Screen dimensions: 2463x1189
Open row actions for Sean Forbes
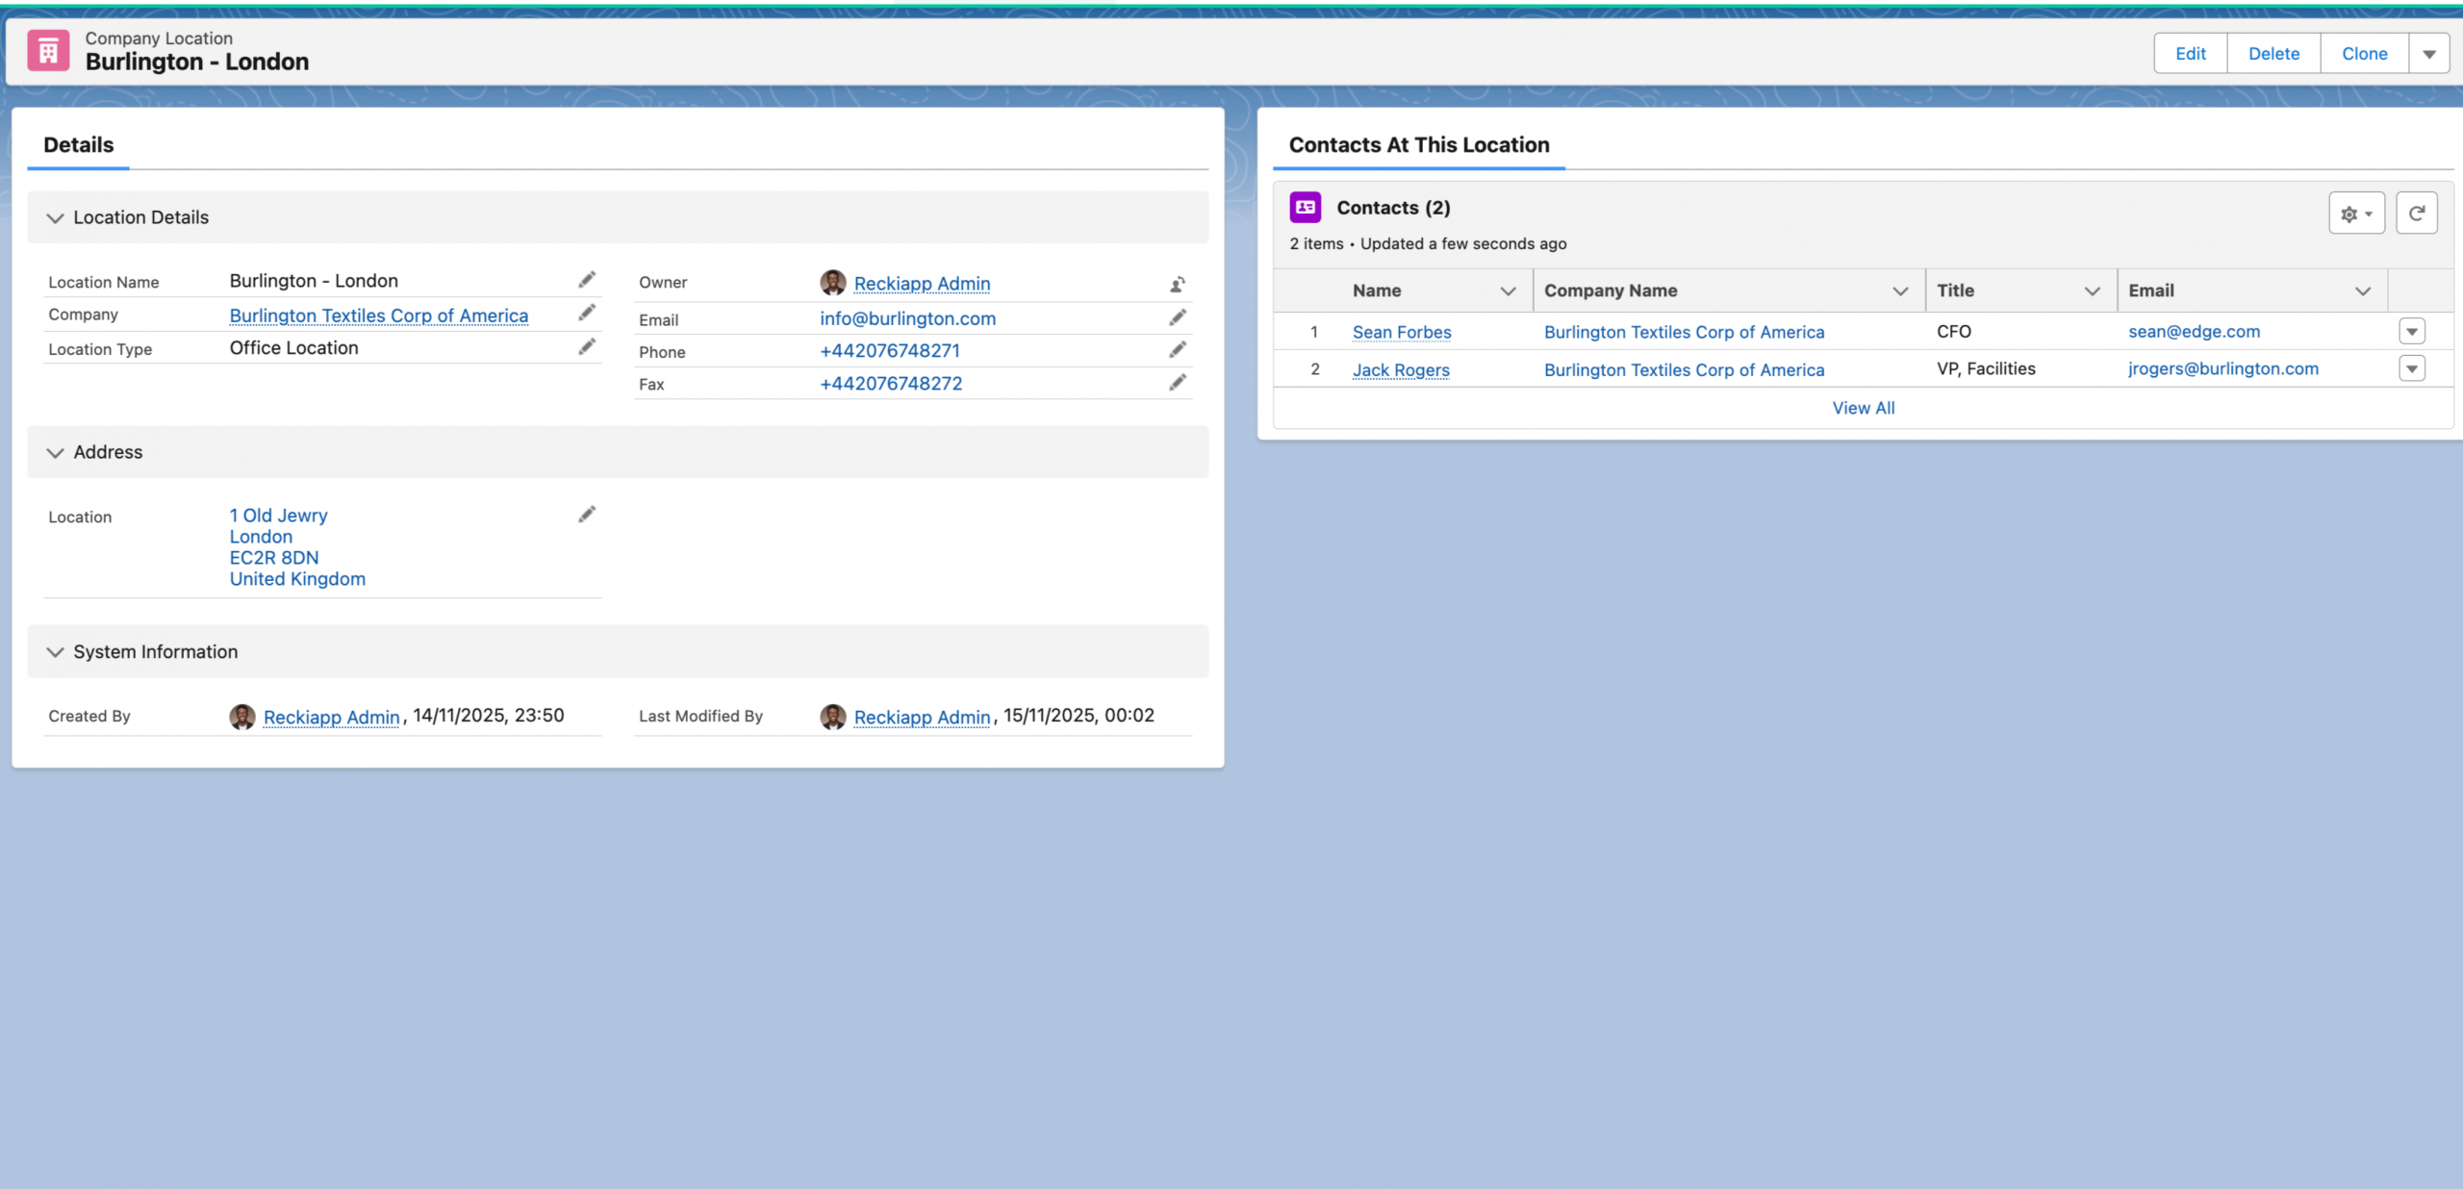tap(2412, 332)
